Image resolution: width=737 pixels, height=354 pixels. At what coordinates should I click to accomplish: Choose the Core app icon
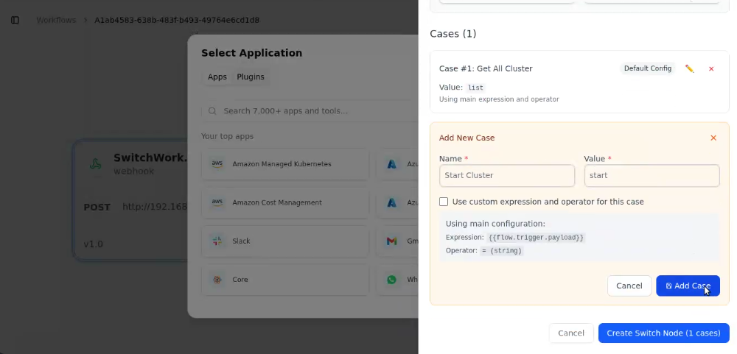[x=217, y=280]
